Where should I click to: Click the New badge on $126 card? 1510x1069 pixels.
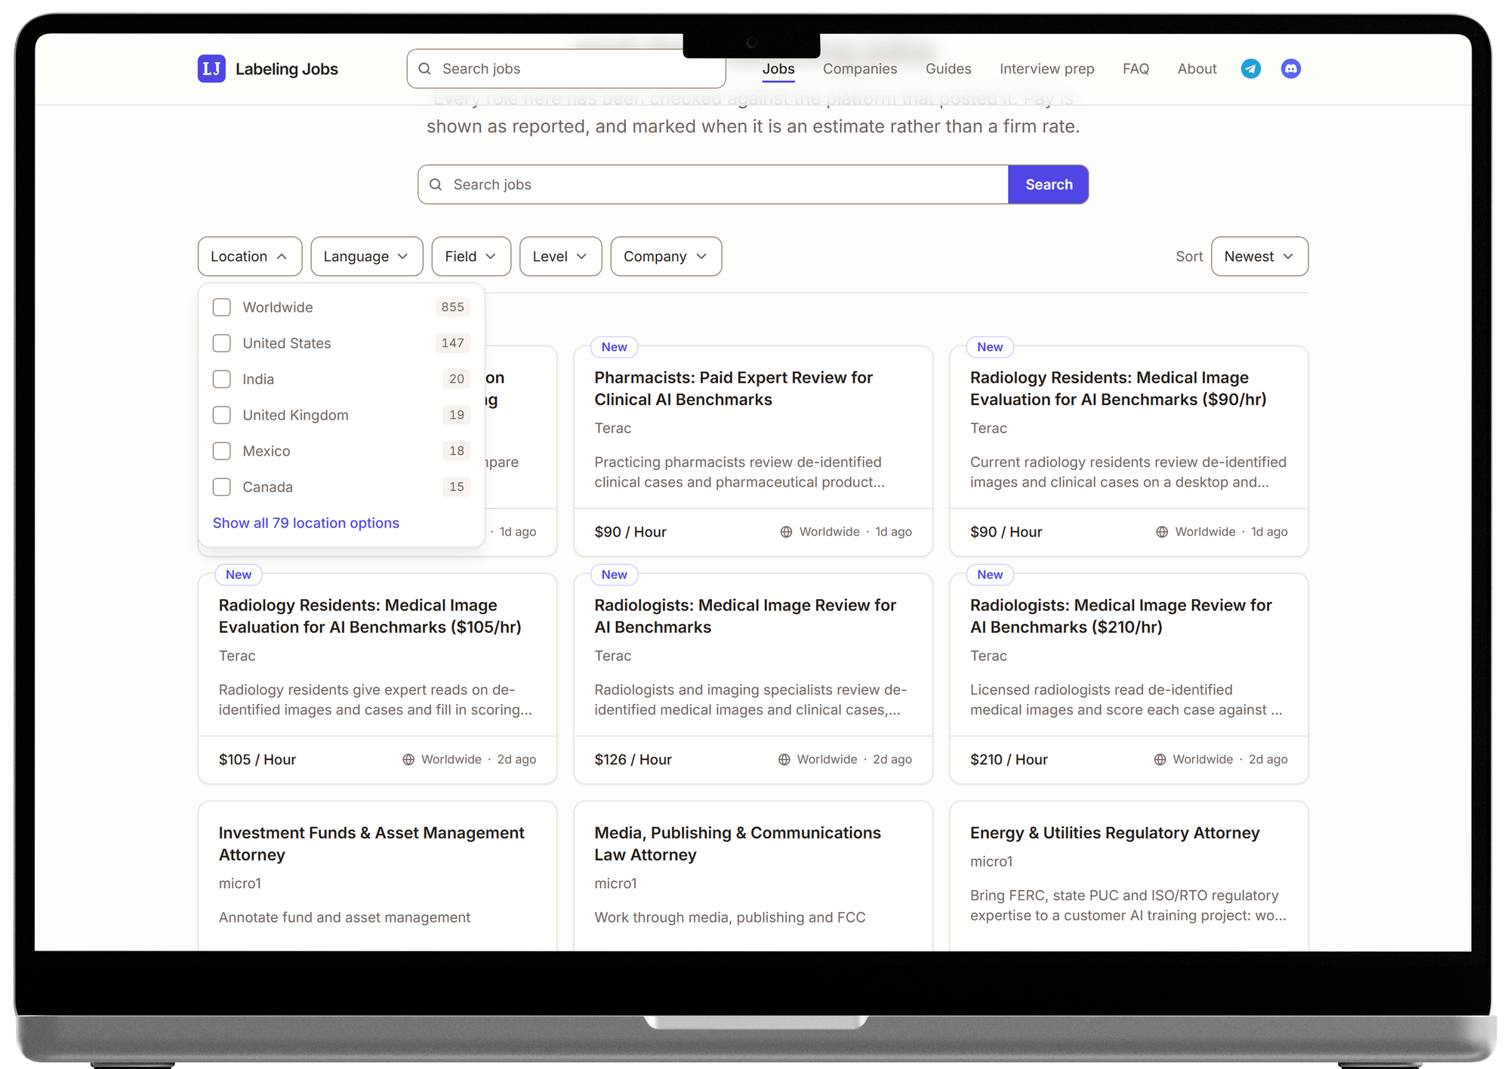click(614, 575)
